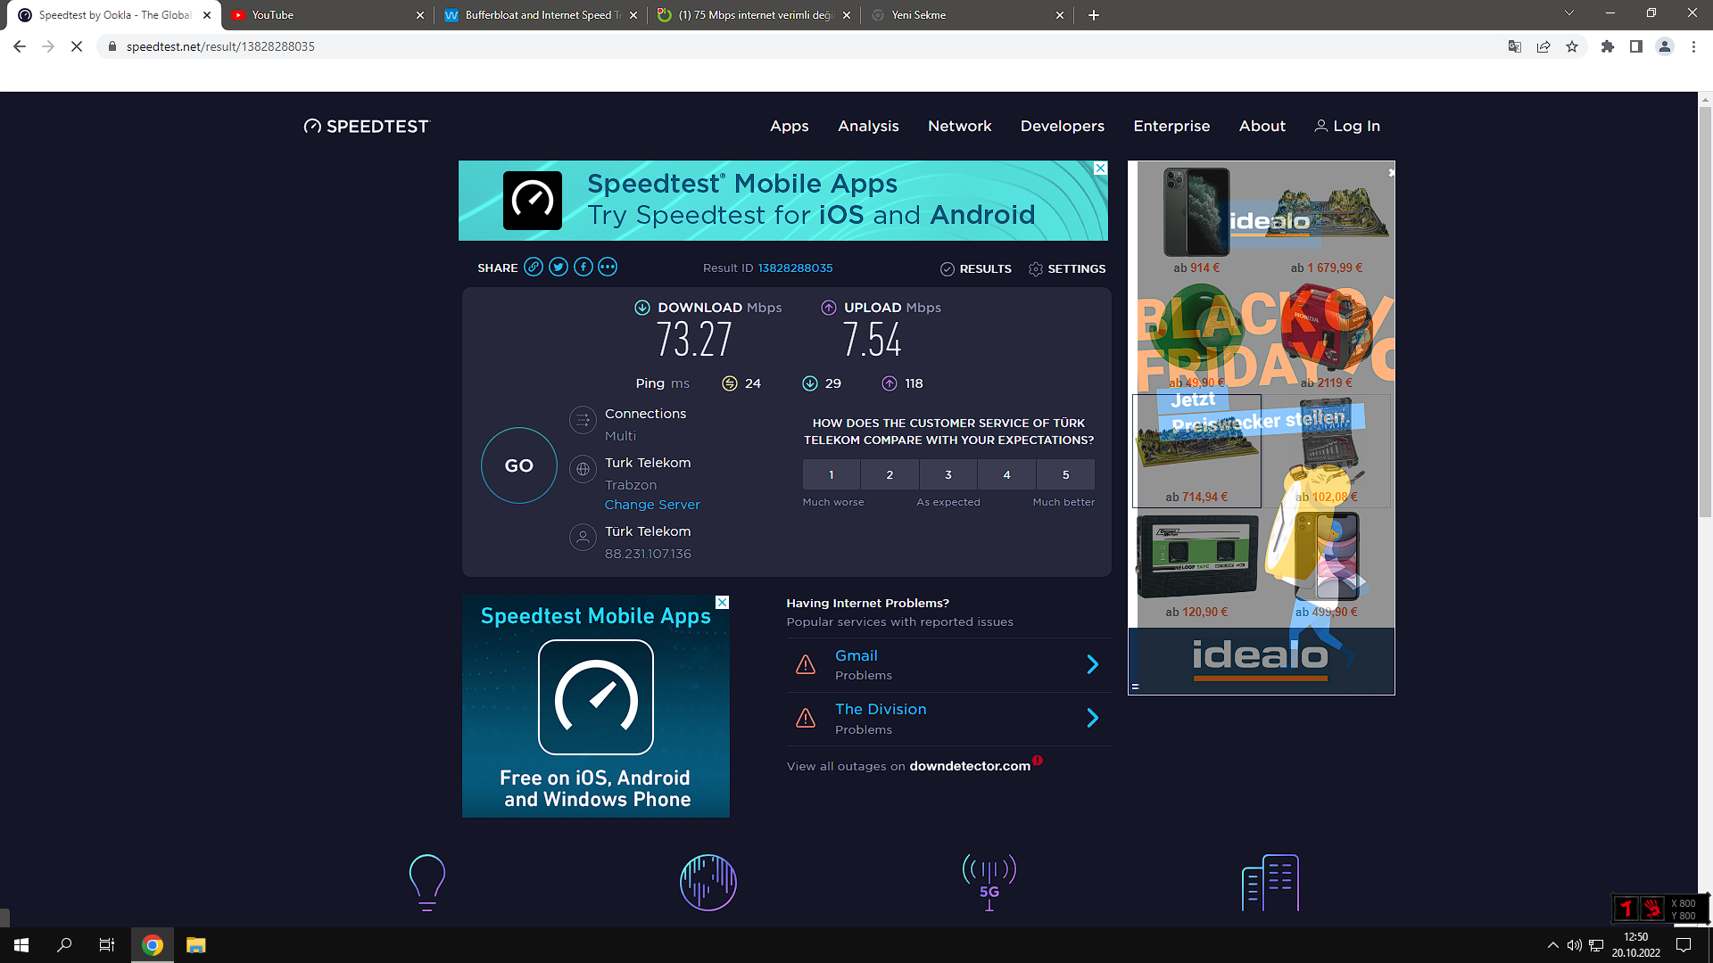Click the Change Server link

(652, 505)
